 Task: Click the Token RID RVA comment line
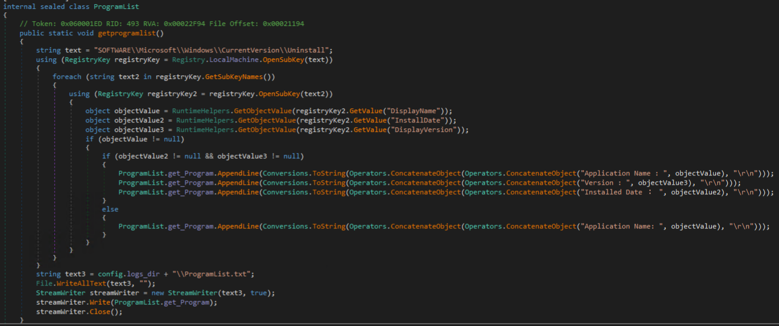pos(162,24)
